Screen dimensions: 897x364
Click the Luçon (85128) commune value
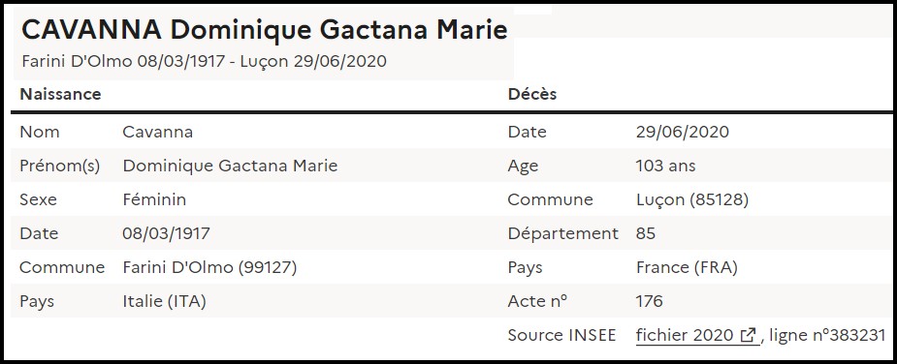pyautogui.click(x=691, y=200)
